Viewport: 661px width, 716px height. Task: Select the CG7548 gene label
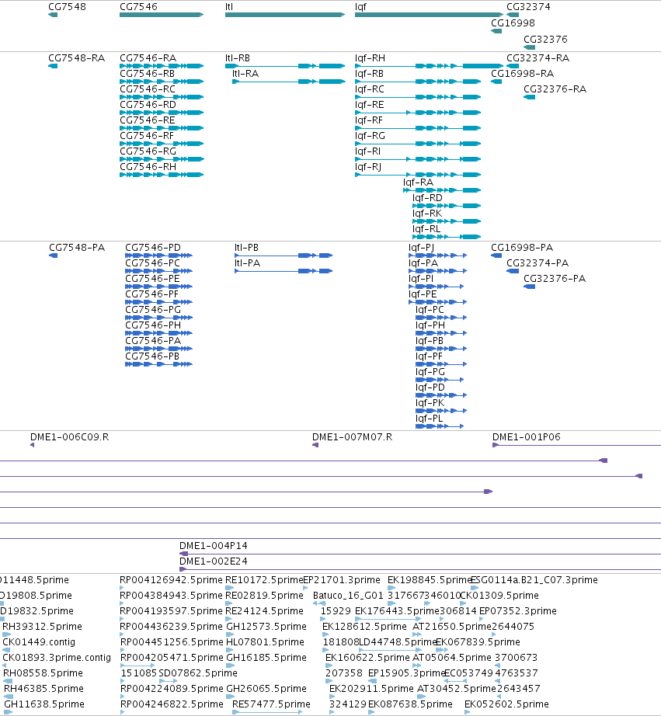click(x=67, y=7)
